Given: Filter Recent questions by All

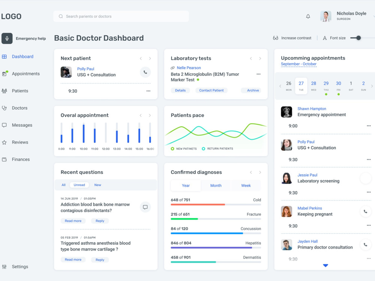Looking at the screenshot, I should pyautogui.click(x=63, y=185).
